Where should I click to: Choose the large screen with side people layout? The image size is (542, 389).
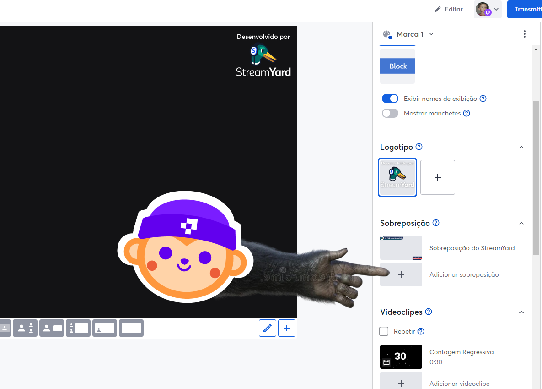[x=78, y=328]
